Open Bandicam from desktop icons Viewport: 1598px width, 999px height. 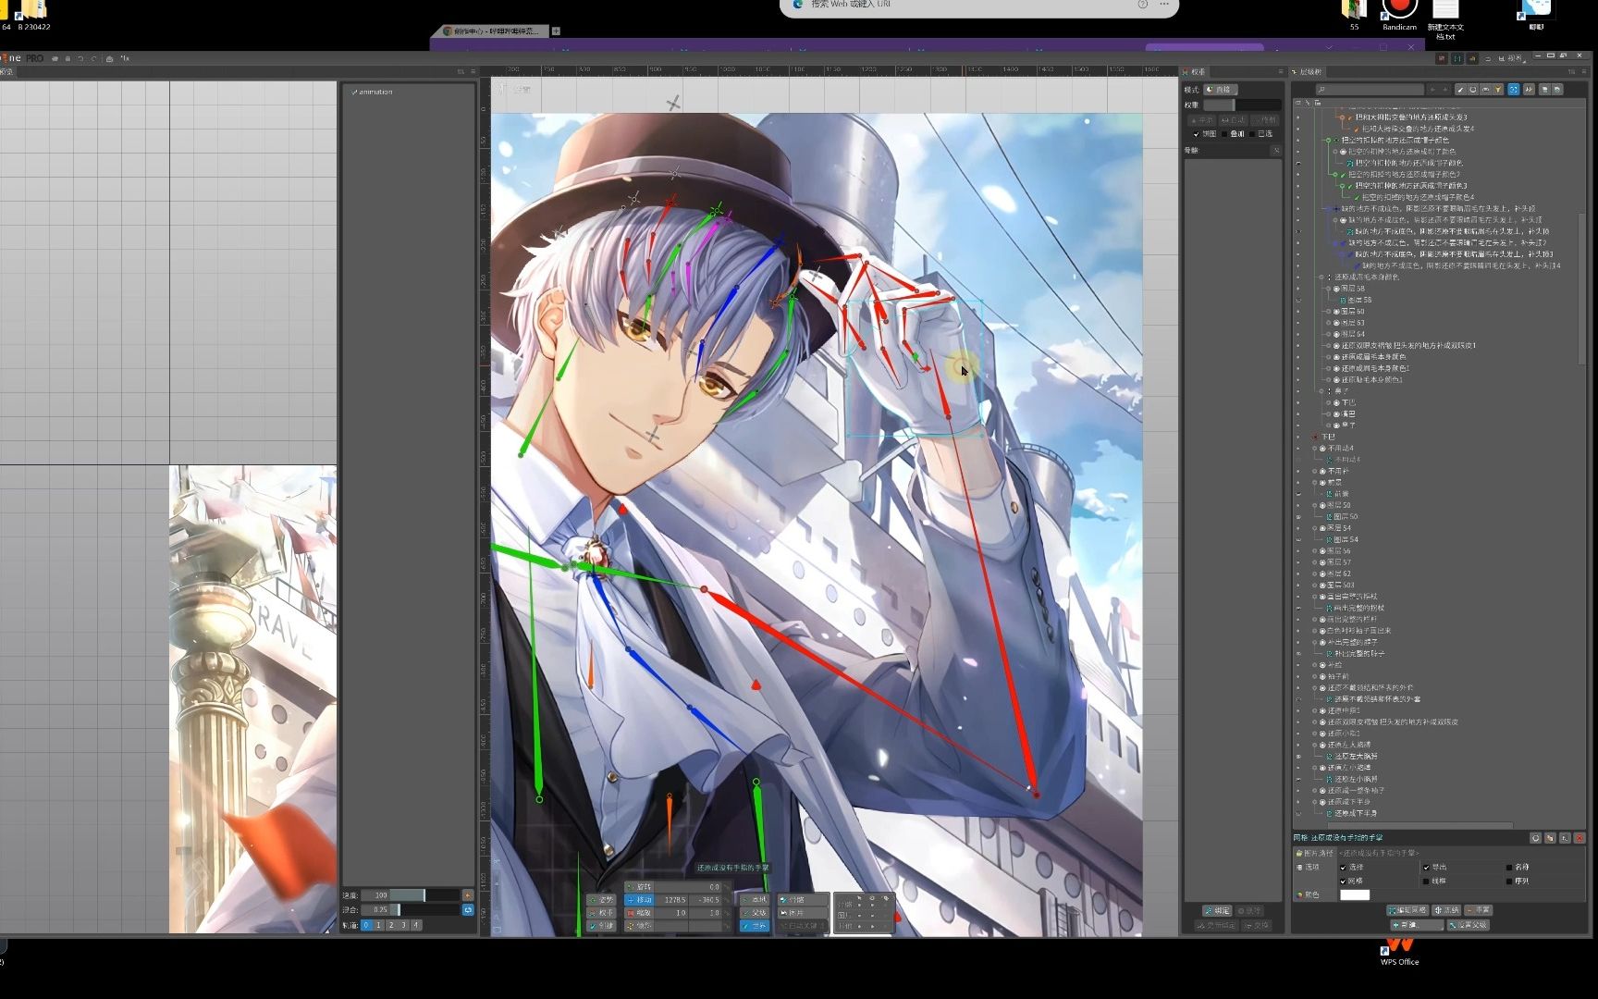1399,14
